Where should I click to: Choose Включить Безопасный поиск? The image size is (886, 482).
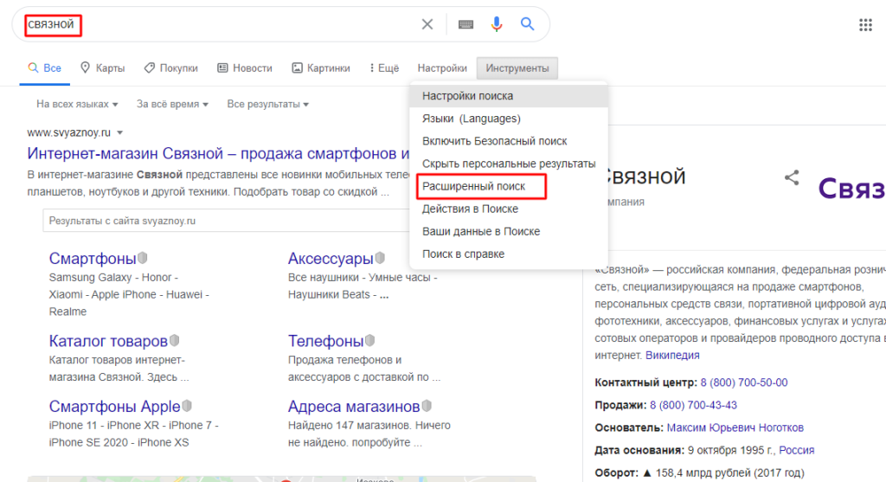click(x=509, y=141)
